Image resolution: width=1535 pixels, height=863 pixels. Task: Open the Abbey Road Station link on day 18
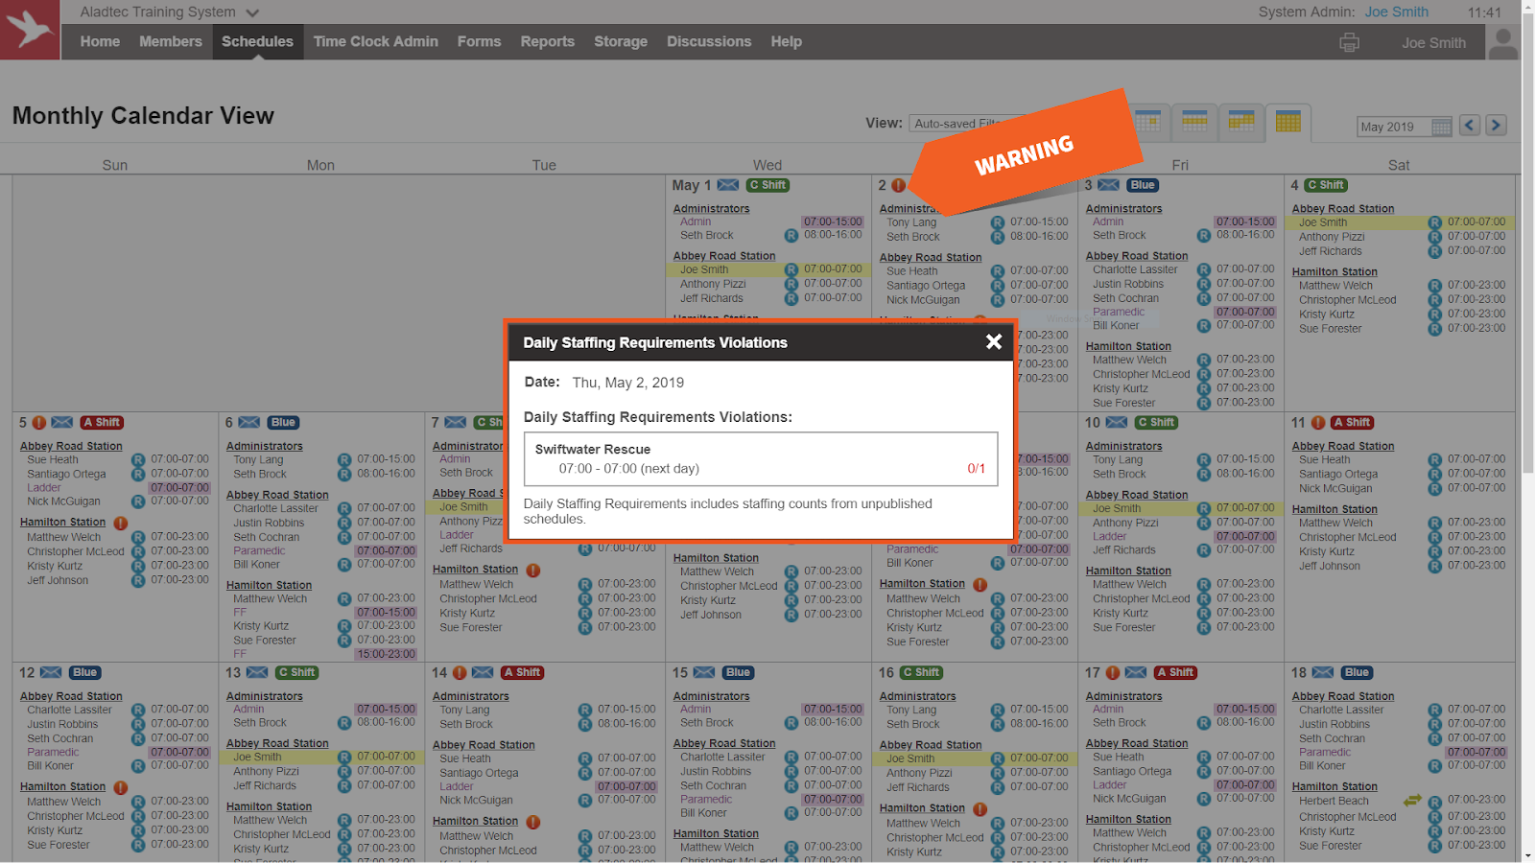pos(1343,697)
